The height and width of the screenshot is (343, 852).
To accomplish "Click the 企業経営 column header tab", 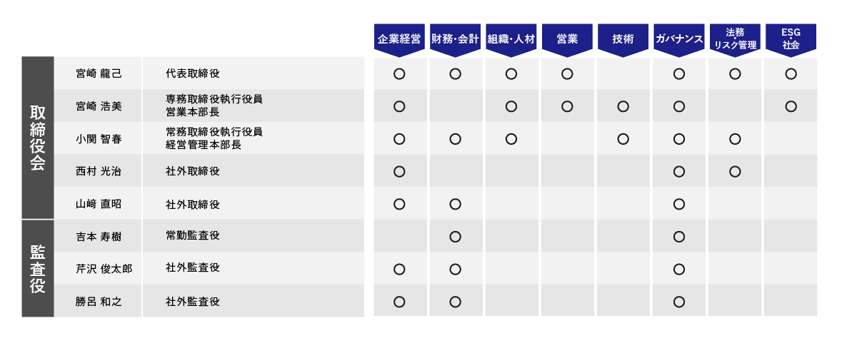I will coord(399,39).
